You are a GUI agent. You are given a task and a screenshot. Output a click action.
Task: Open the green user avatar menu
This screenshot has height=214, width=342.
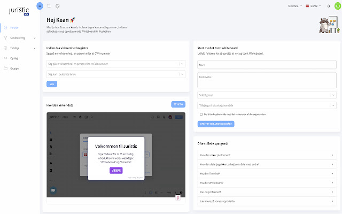338,6
